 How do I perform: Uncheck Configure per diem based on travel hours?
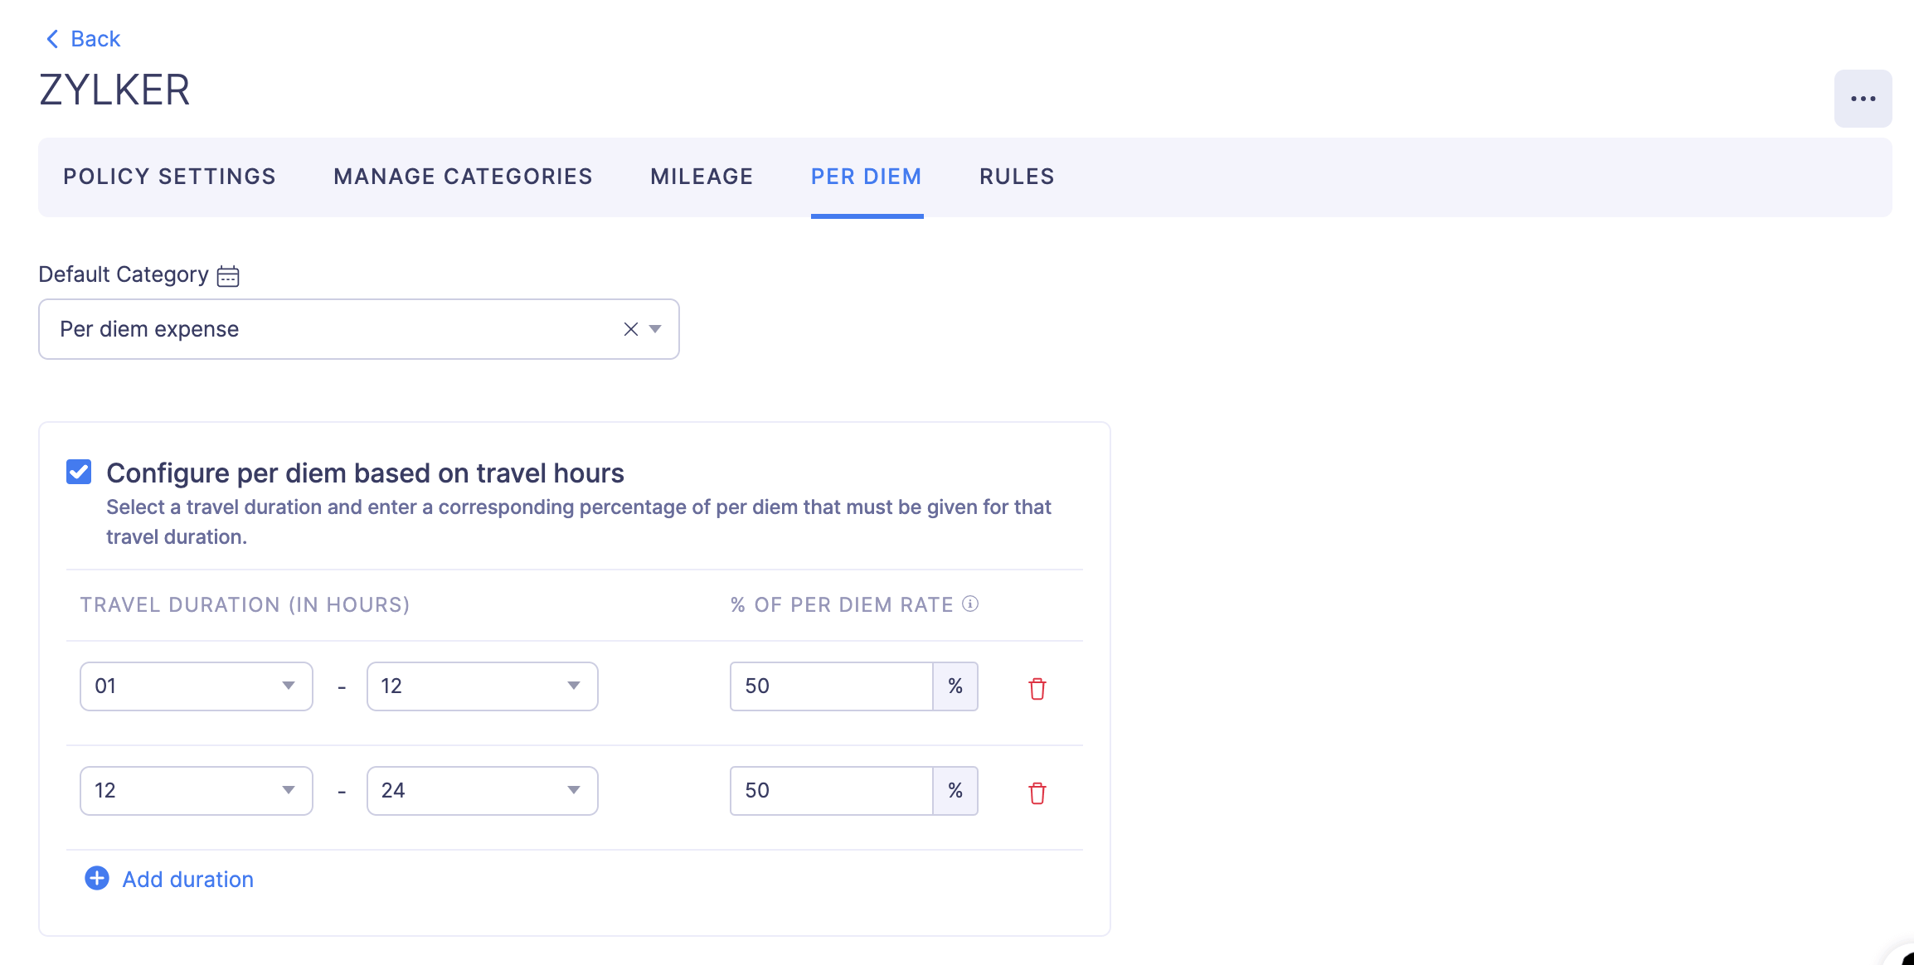point(79,473)
